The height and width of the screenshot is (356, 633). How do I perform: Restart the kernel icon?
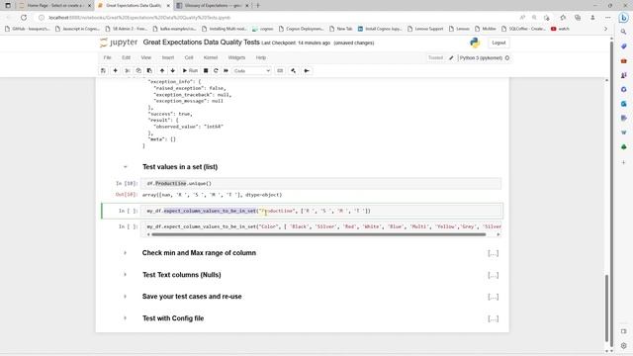tap(216, 70)
